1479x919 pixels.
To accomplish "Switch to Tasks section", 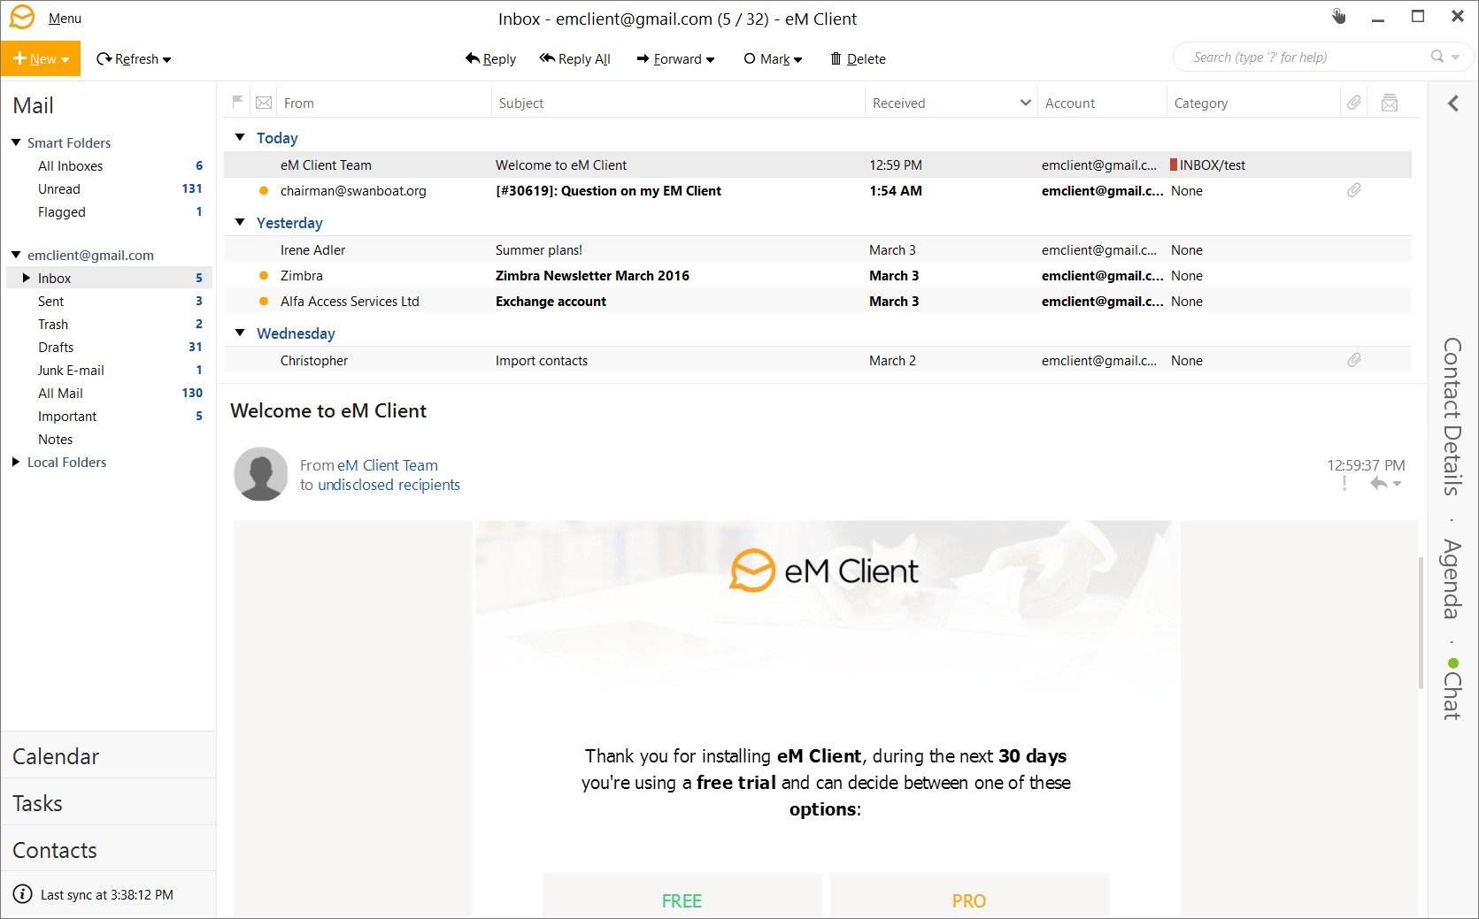I will pyautogui.click(x=109, y=803).
